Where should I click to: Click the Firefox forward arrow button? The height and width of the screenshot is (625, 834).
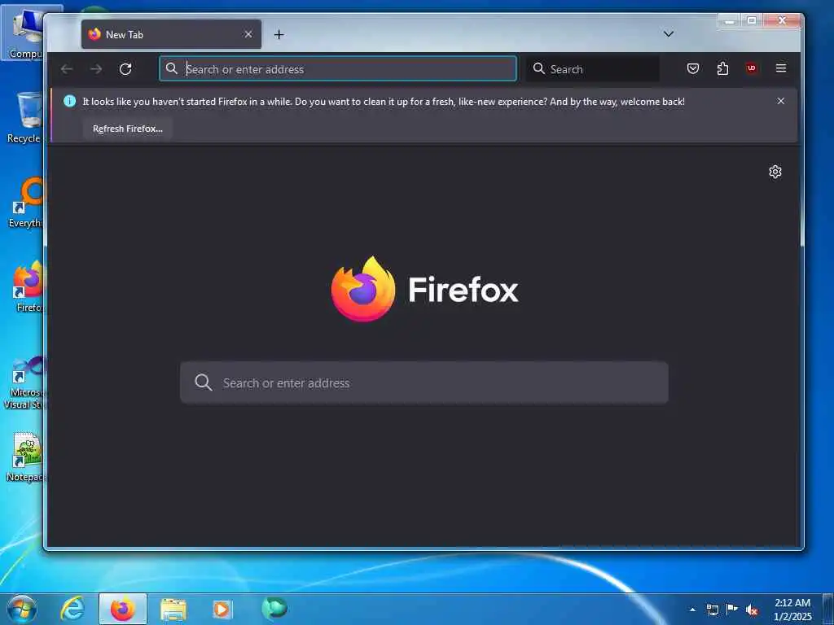point(96,69)
